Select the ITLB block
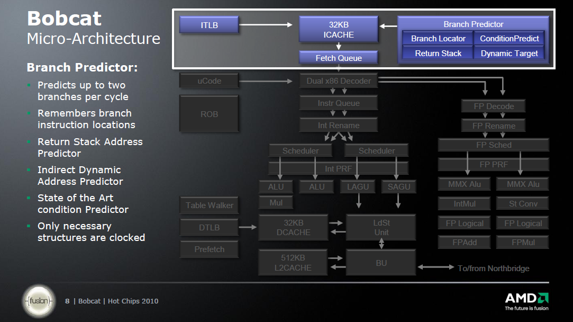This screenshot has height=322, width=573. coord(209,25)
